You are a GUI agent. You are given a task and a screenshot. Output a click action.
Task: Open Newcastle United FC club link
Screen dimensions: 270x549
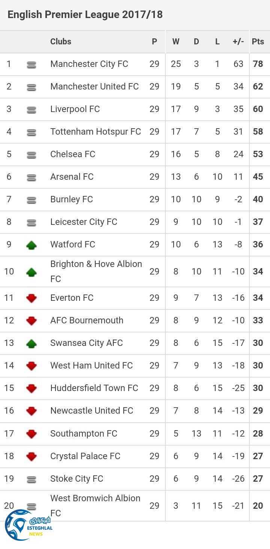pos(91,411)
